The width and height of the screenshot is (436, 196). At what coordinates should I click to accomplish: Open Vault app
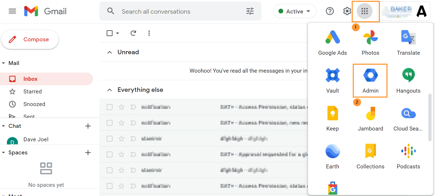click(x=332, y=81)
